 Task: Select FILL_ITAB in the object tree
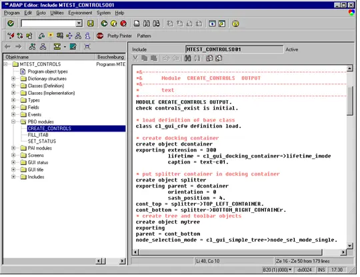coord(38,135)
